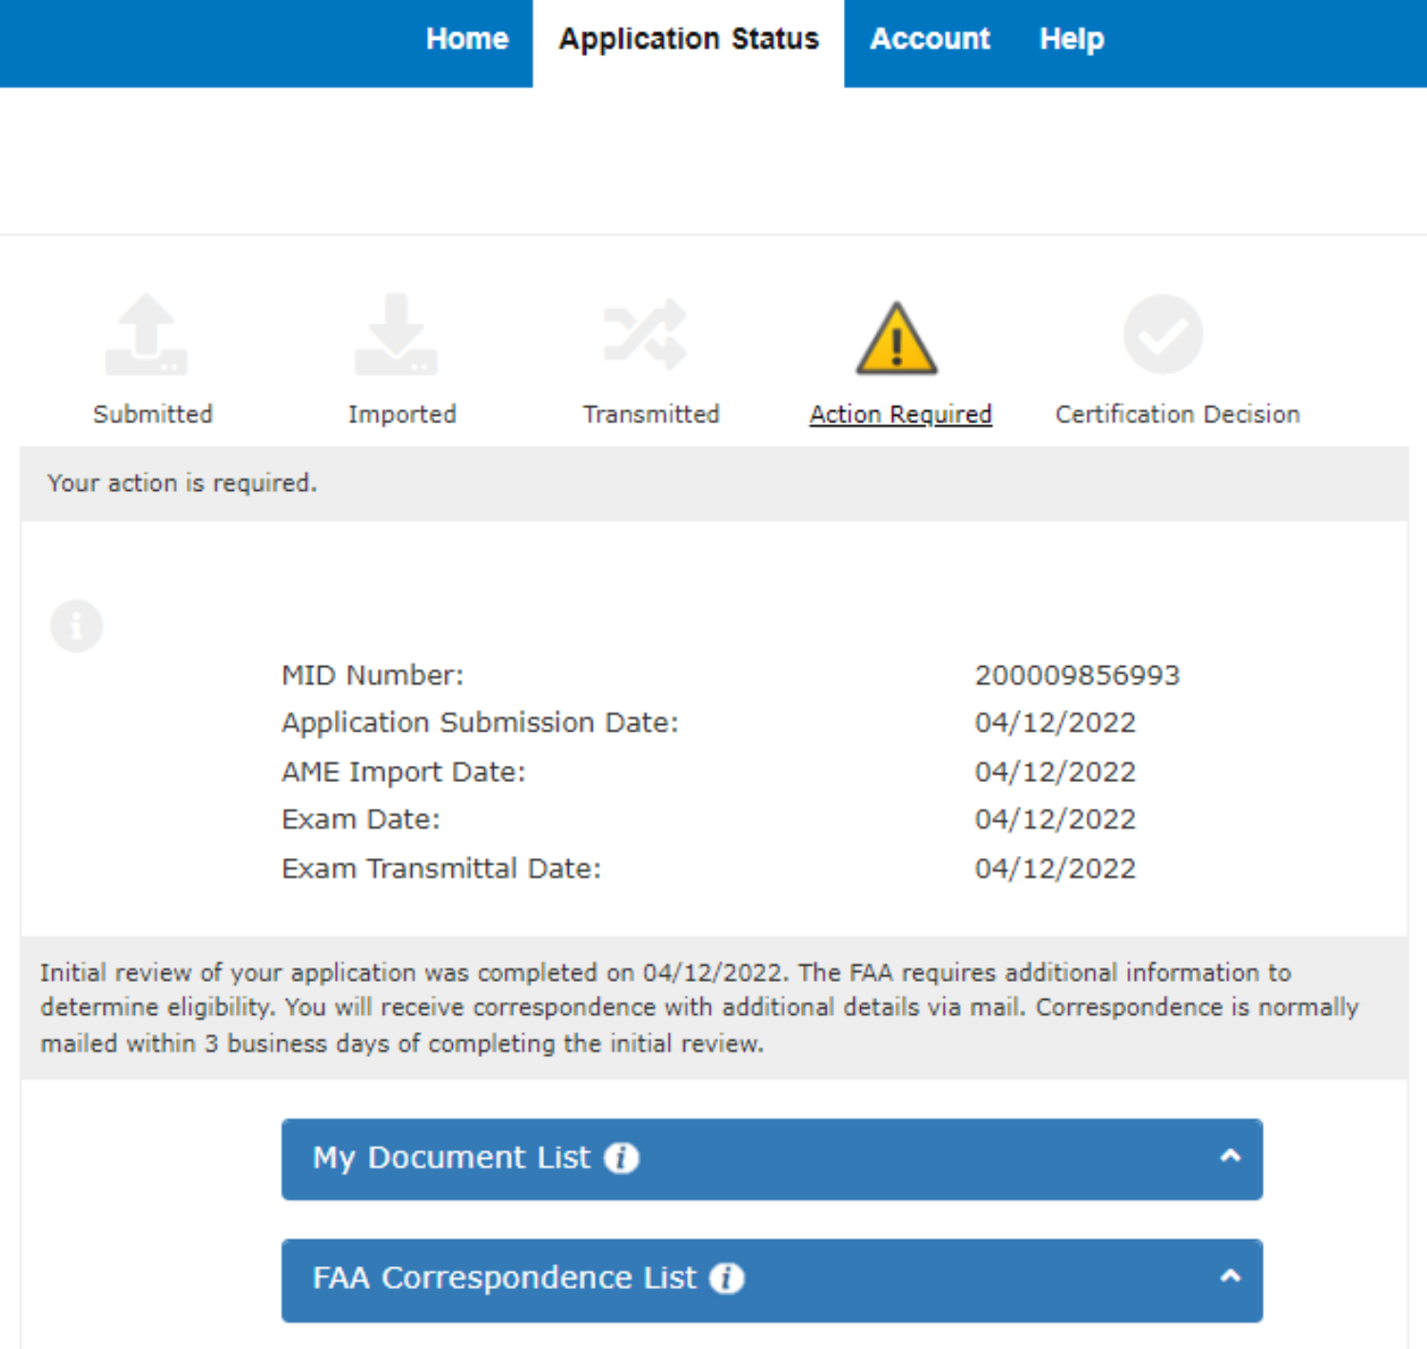1427x1349 pixels.
Task: Click the Imported download icon
Action: point(396,335)
